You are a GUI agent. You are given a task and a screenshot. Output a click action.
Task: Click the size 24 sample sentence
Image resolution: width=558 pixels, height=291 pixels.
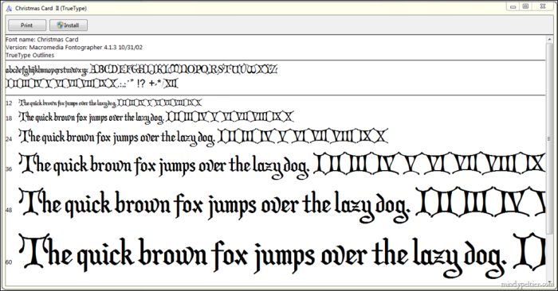pyautogui.click(x=203, y=138)
